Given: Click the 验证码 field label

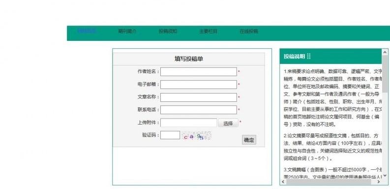Looking at the screenshot, I should click(x=150, y=135).
